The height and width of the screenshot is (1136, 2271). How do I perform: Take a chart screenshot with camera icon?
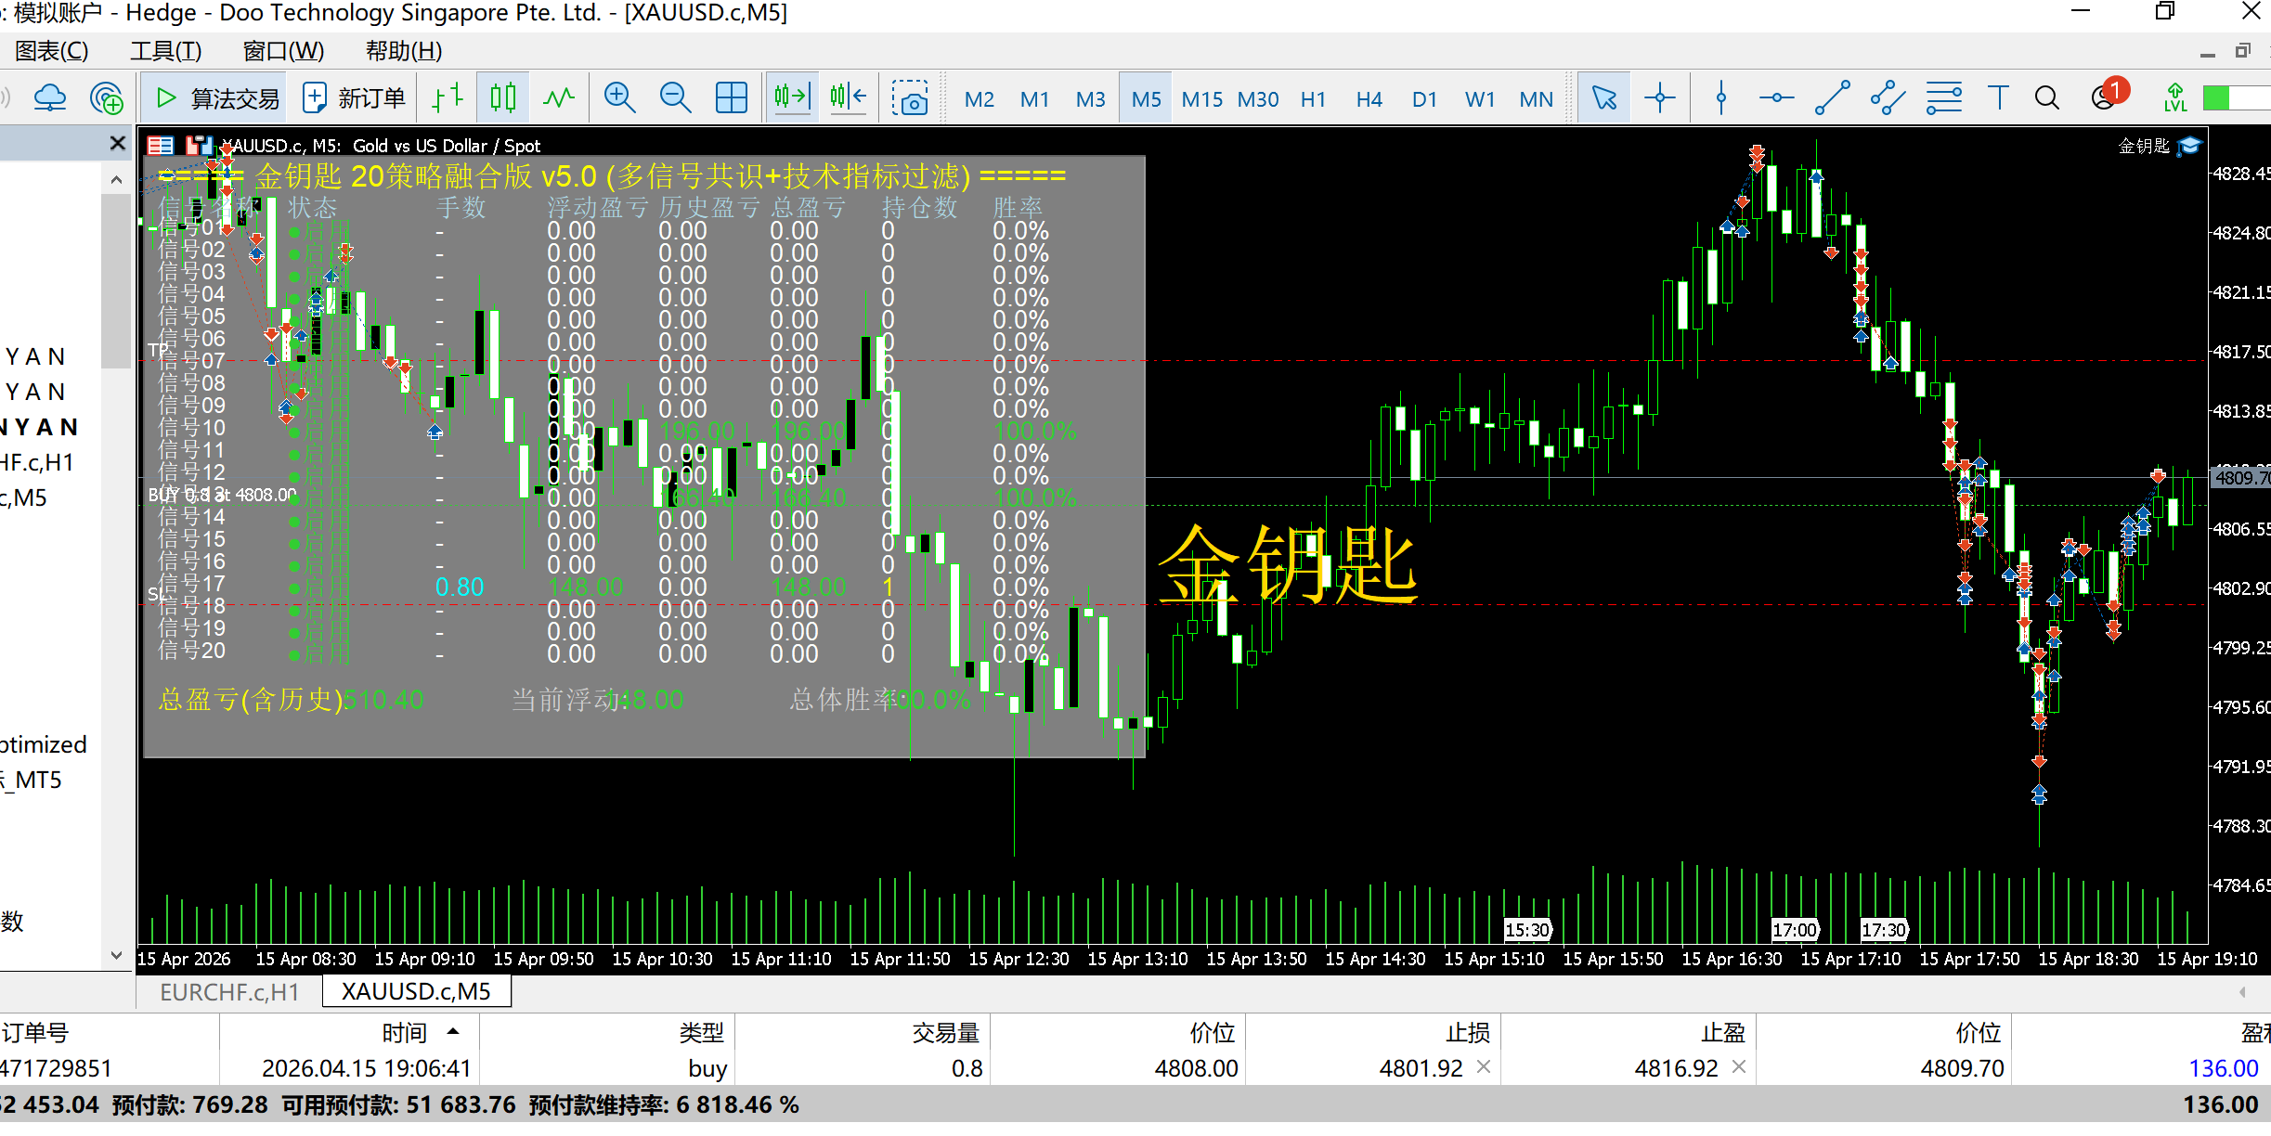(x=910, y=97)
